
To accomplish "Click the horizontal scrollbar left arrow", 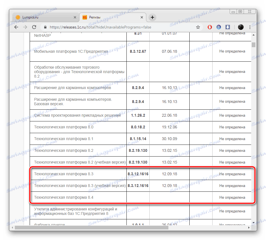I will pos(13,228).
